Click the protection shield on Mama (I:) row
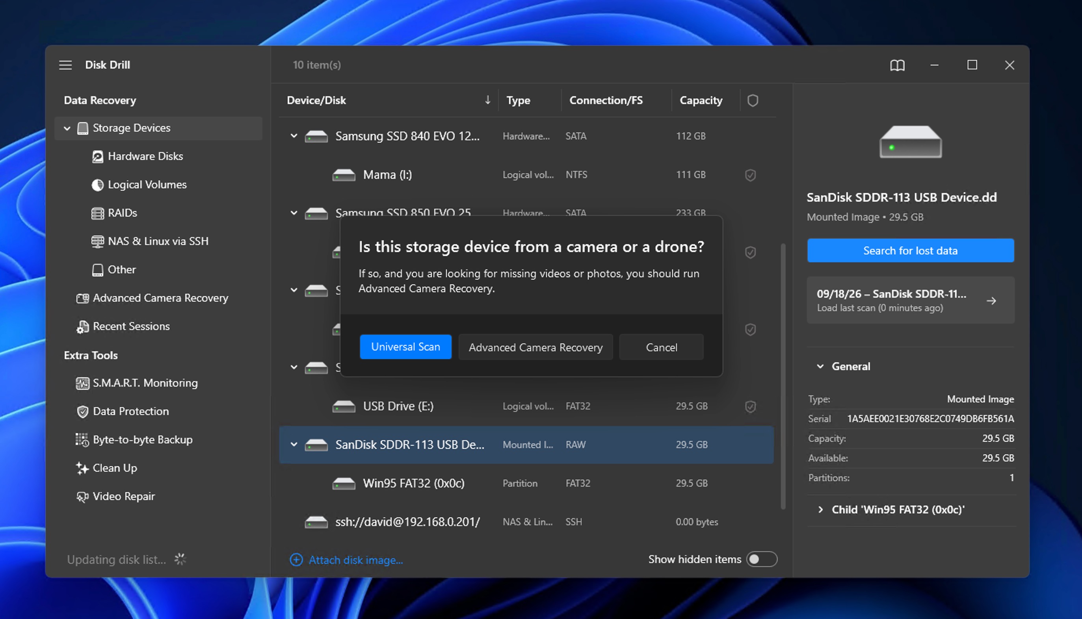The width and height of the screenshot is (1082, 619). click(x=750, y=175)
